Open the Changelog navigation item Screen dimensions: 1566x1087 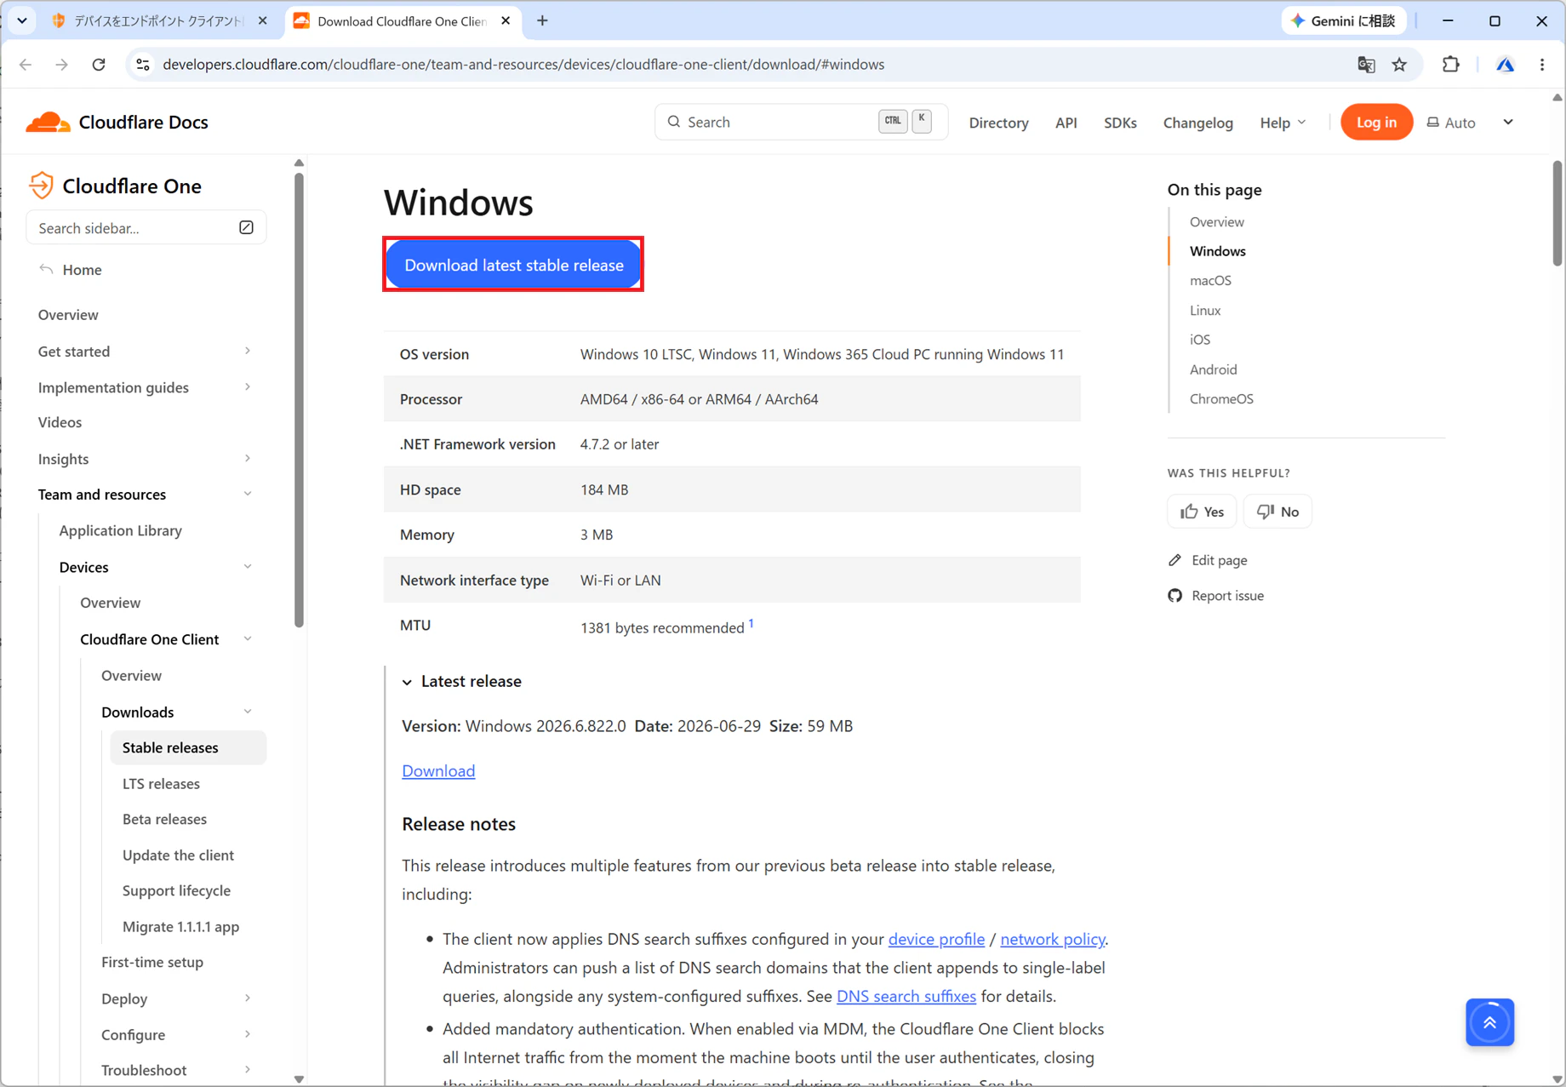tap(1197, 123)
